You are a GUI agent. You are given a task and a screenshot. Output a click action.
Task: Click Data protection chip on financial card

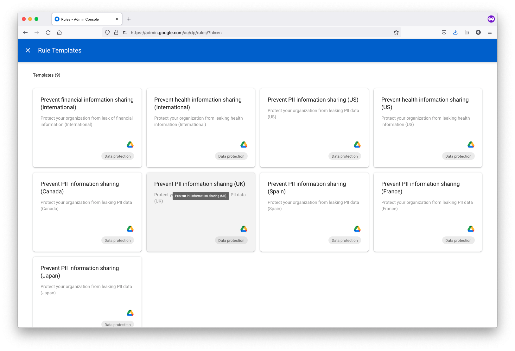[x=118, y=156]
